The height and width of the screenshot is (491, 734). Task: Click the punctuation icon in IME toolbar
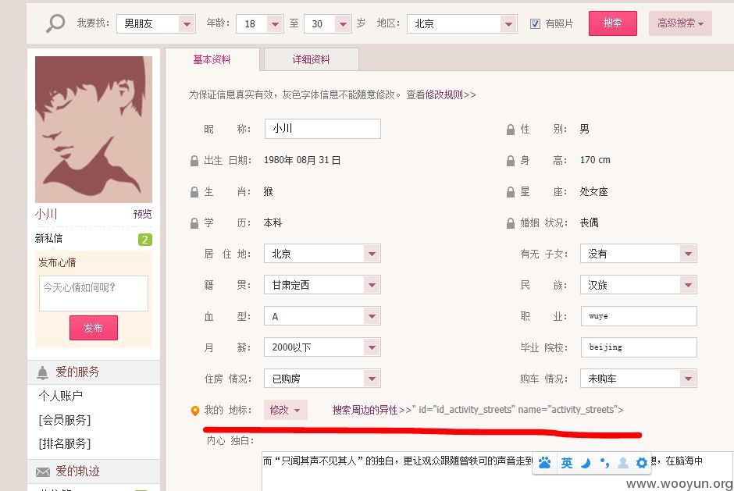[604, 463]
